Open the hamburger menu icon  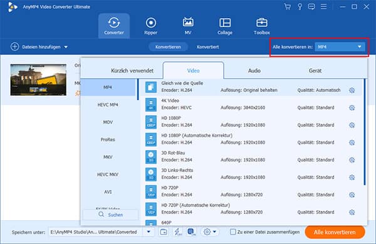(x=323, y=6)
